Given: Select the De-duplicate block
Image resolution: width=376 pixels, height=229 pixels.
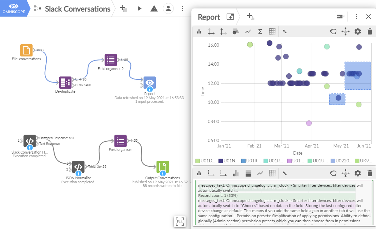Looking at the screenshot, I should tap(65, 83).
